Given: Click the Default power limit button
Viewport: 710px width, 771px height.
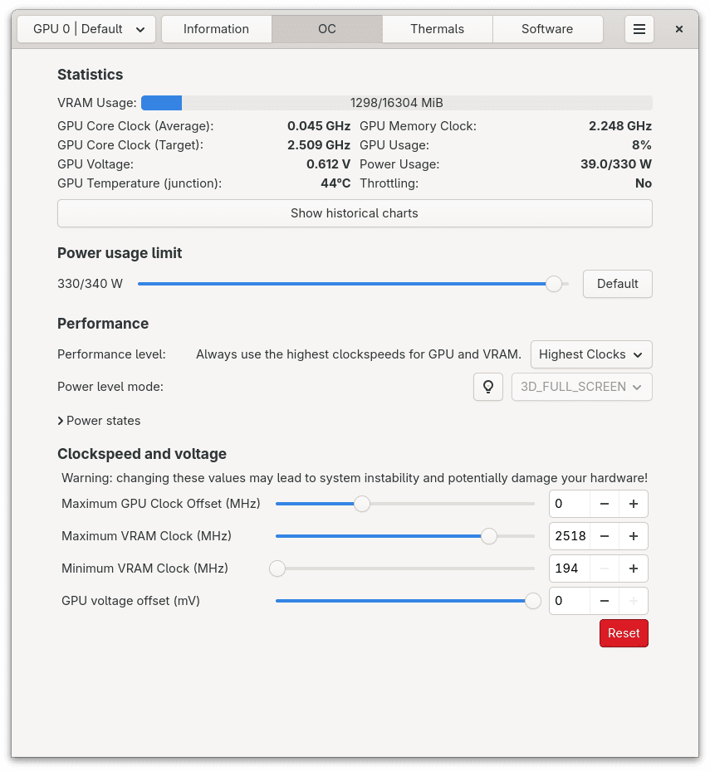Looking at the screenshot, I should pyautogui.click(x=618, y=284).
